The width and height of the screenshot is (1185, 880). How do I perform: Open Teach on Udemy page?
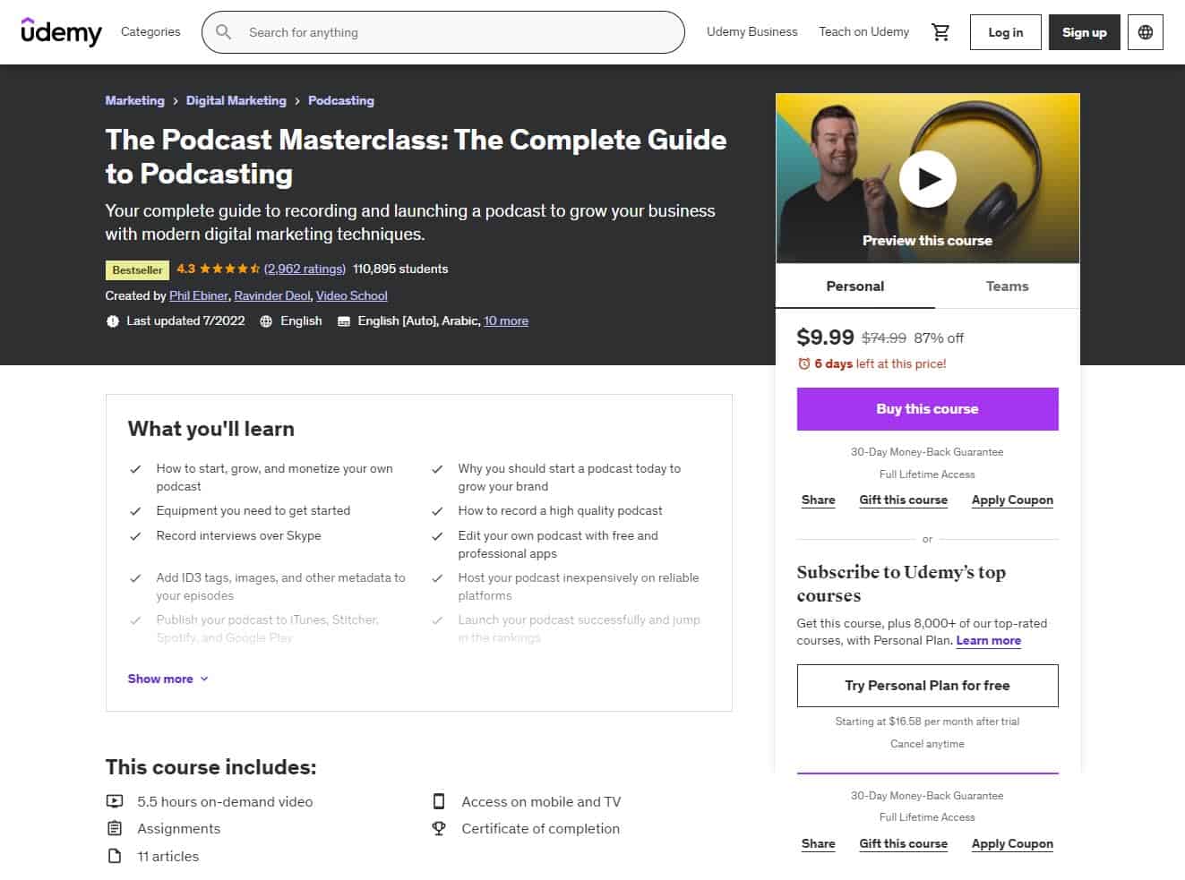[863, 31]
